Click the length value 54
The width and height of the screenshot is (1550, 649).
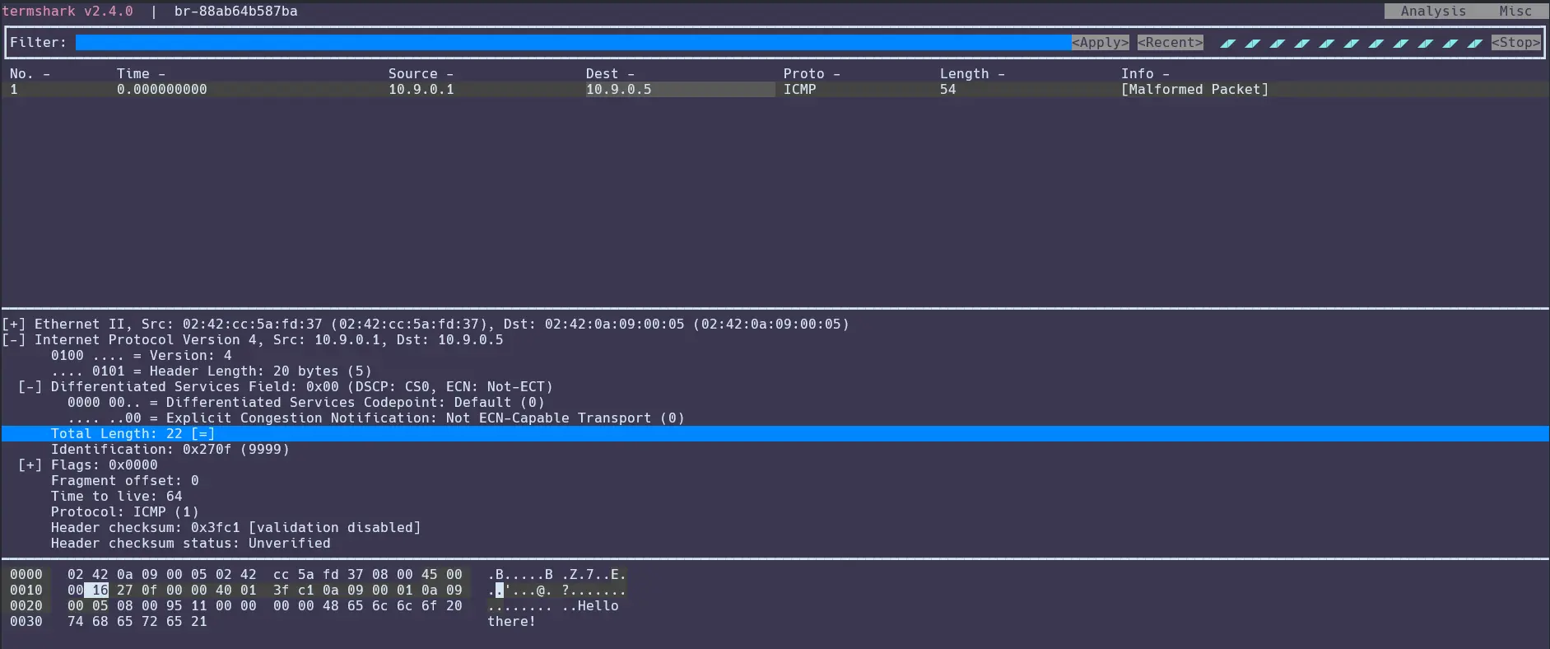(x=947, y=90)
